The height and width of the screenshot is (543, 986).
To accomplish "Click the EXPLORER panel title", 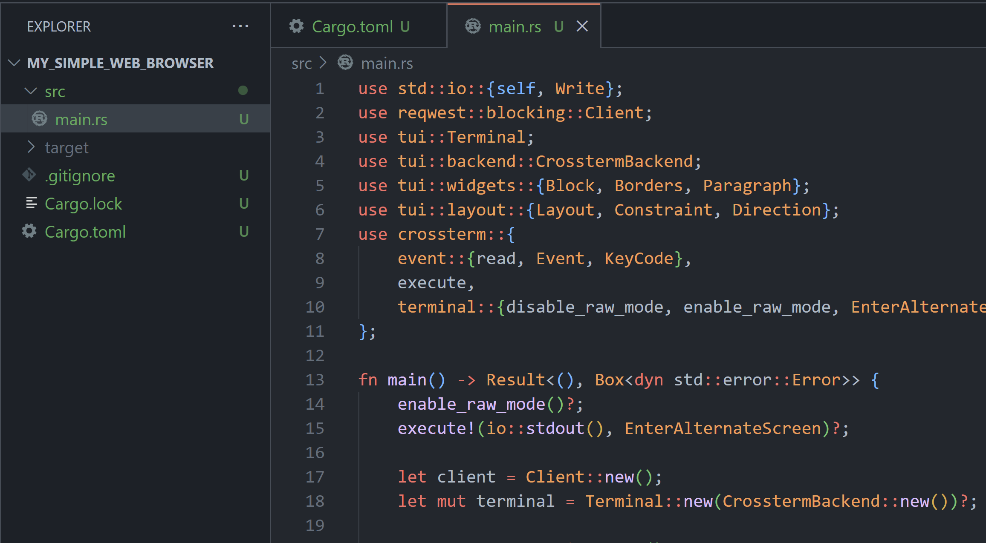I will 59,27.
